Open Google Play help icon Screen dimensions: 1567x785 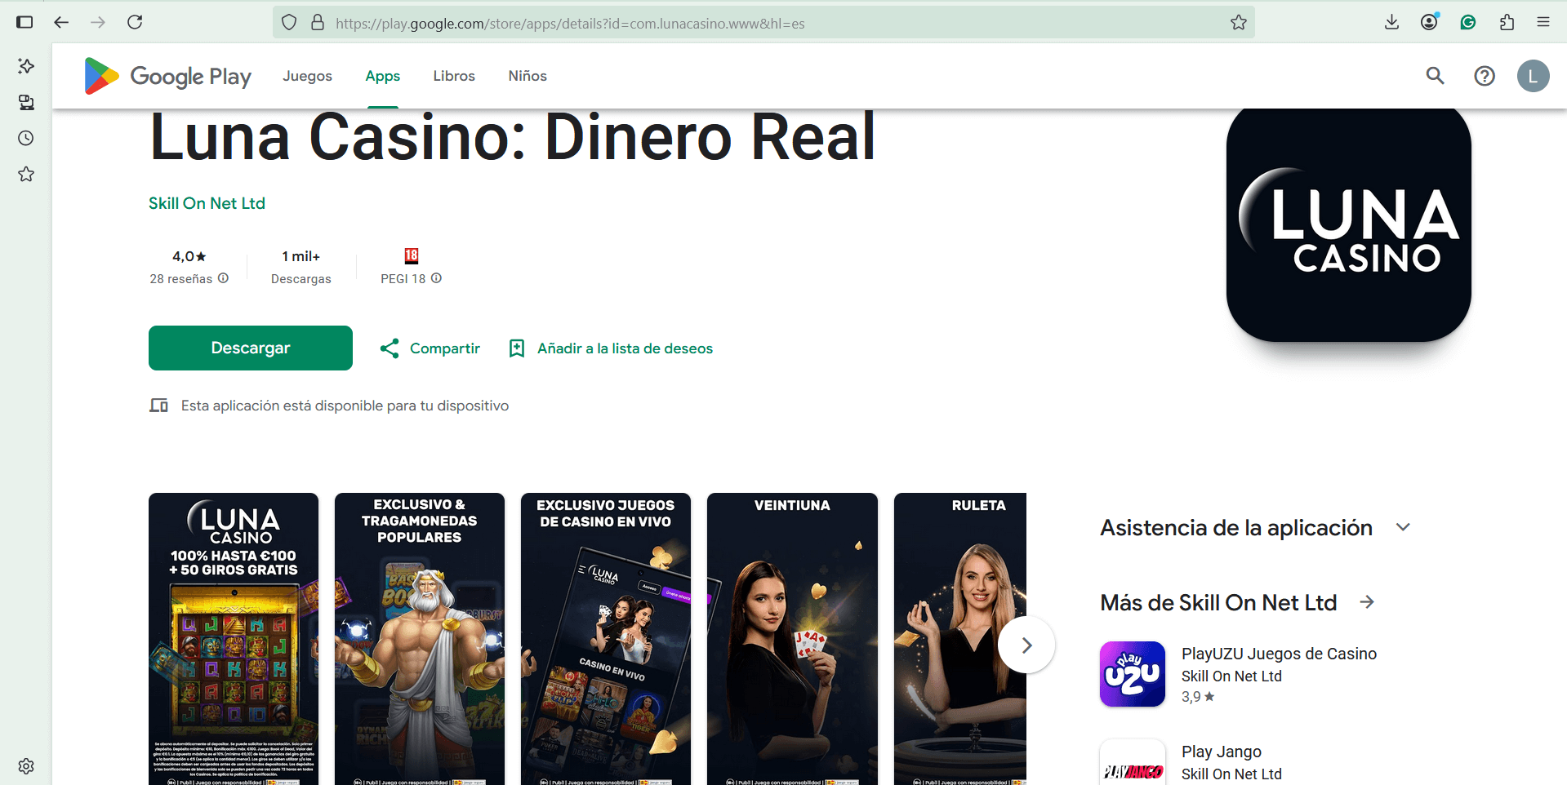[1485, 76]
